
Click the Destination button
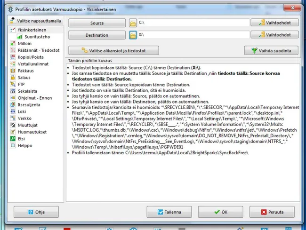(x=97, y=35)
